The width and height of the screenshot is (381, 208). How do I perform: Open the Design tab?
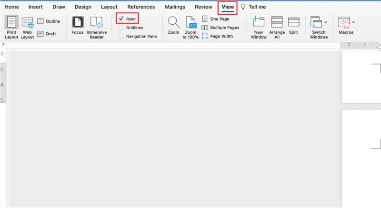coord(83,7)
